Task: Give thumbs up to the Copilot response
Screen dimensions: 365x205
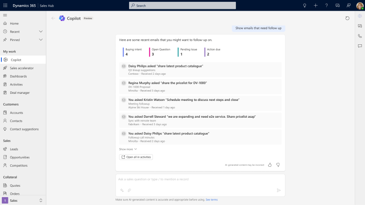Action: point(270,165)
